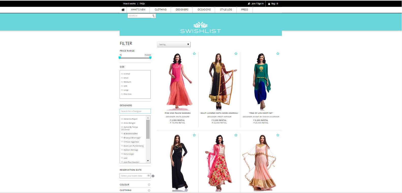
Task: Click the designer list scrollbar thumb
Action: click(148, 129)
